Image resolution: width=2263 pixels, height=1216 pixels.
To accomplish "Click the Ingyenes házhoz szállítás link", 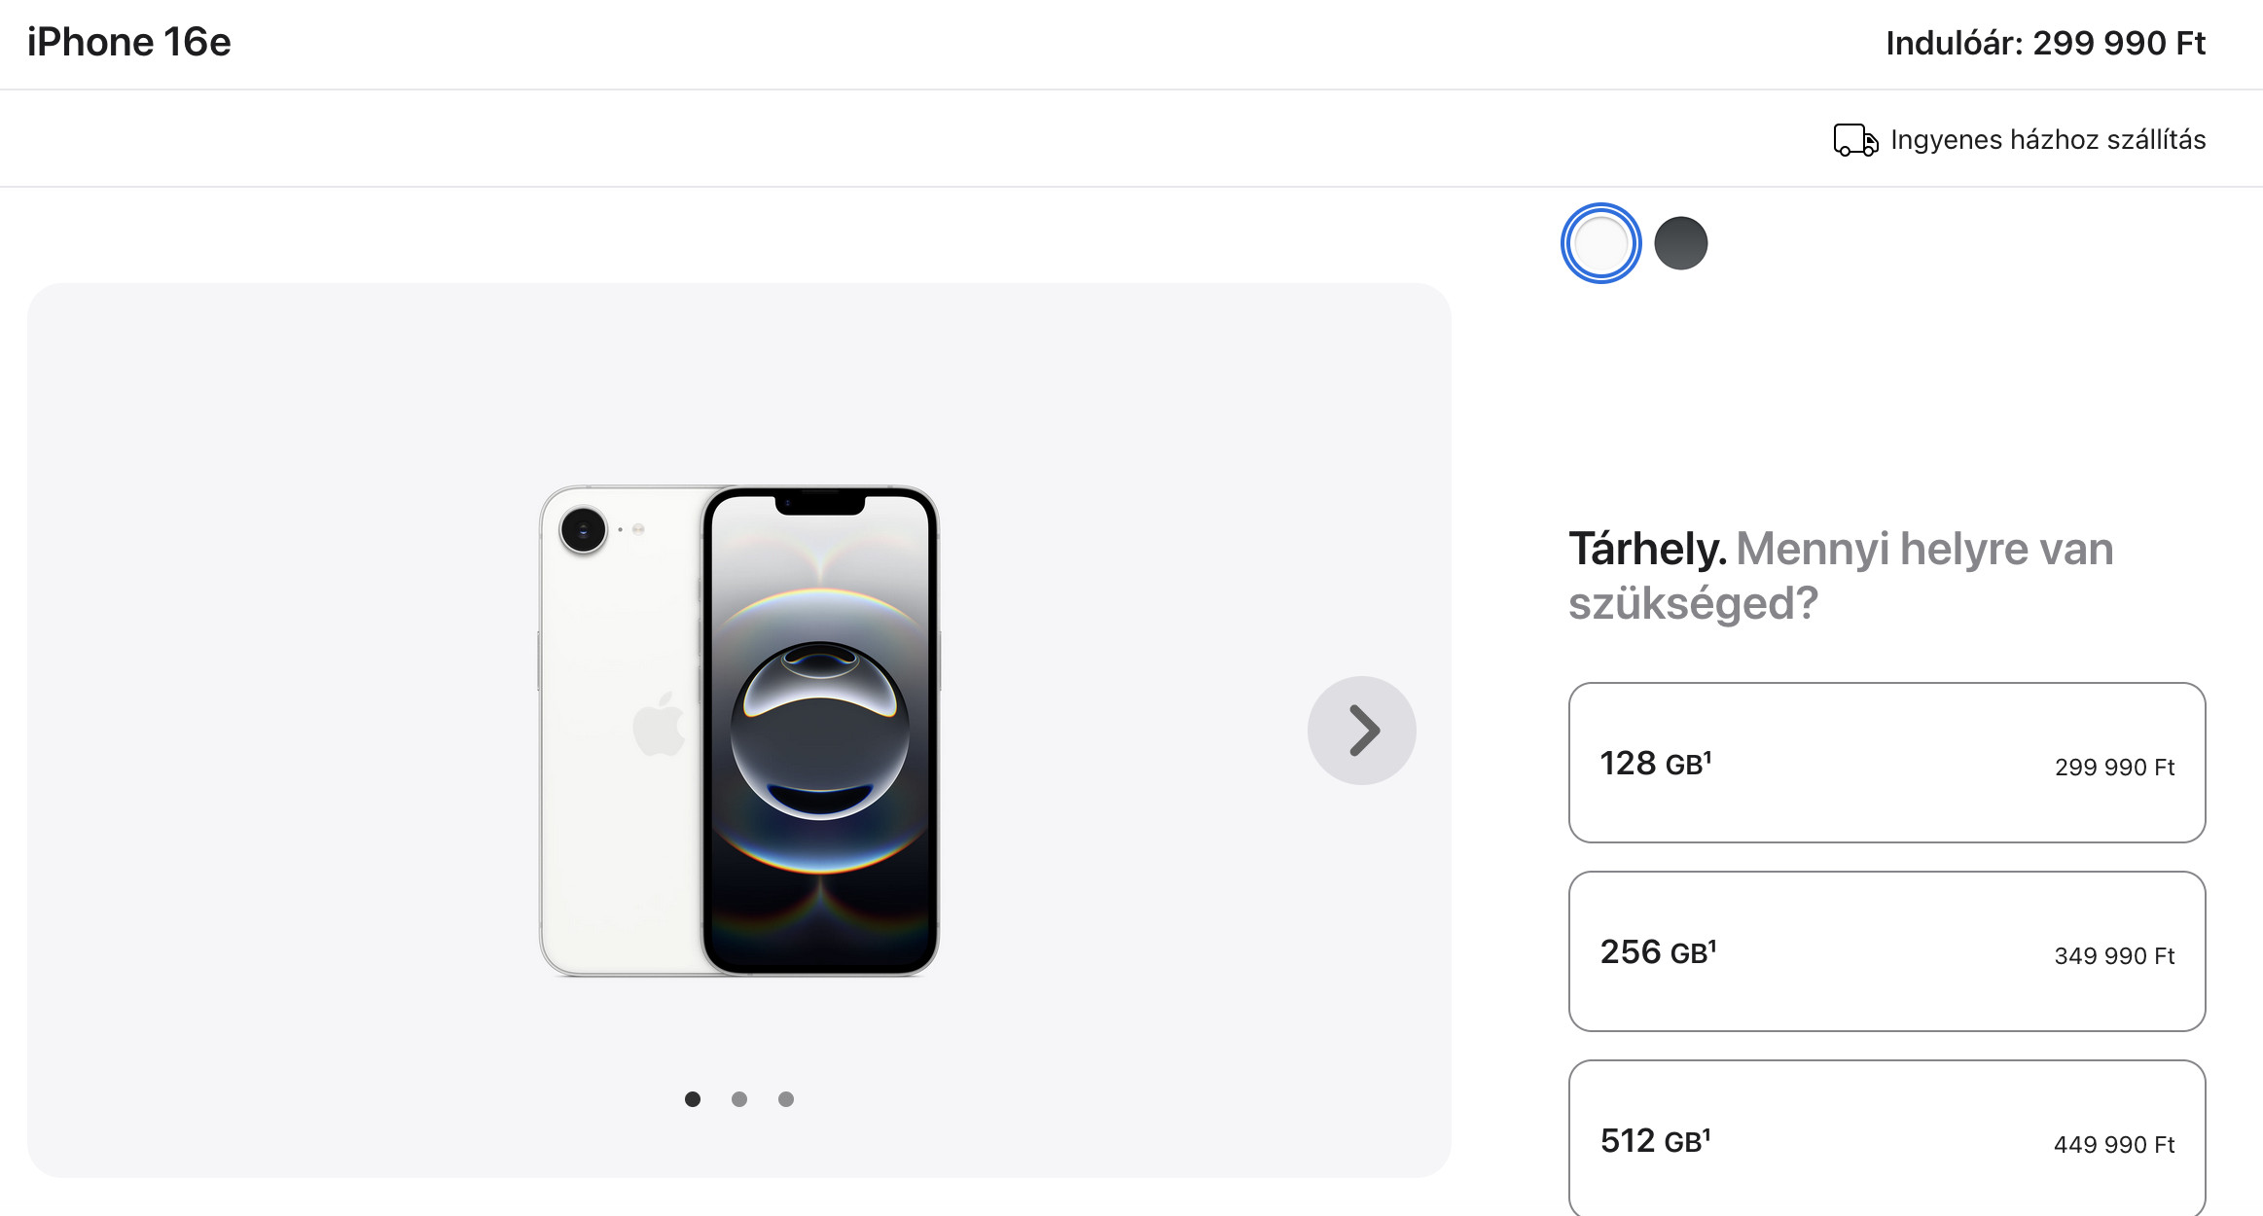I will (x=2046, y=140).
